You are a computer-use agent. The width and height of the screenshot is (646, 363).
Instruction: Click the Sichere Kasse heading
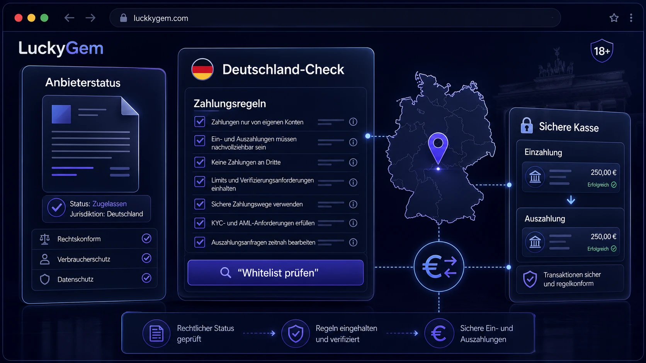click(x=569, y=127)
